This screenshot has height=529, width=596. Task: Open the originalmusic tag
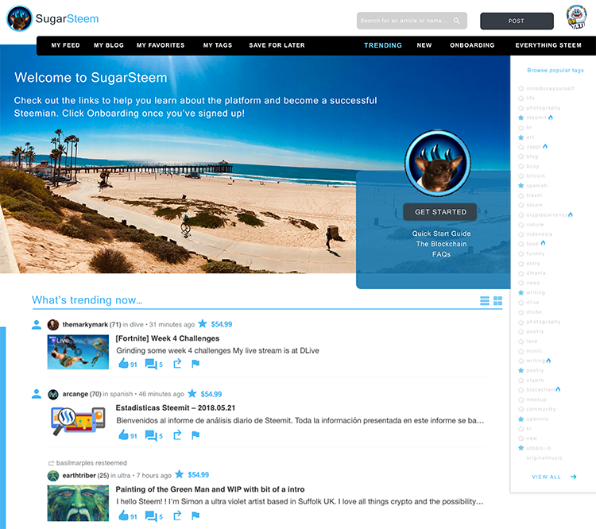(x=544, y=458)
